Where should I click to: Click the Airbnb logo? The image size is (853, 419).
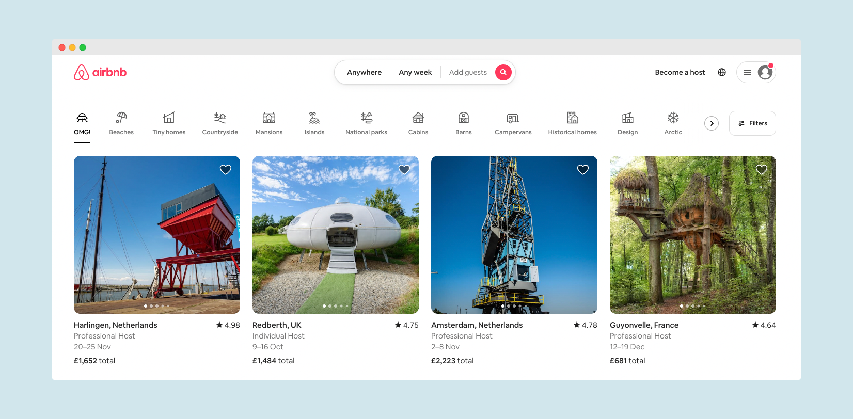[100, 72]
